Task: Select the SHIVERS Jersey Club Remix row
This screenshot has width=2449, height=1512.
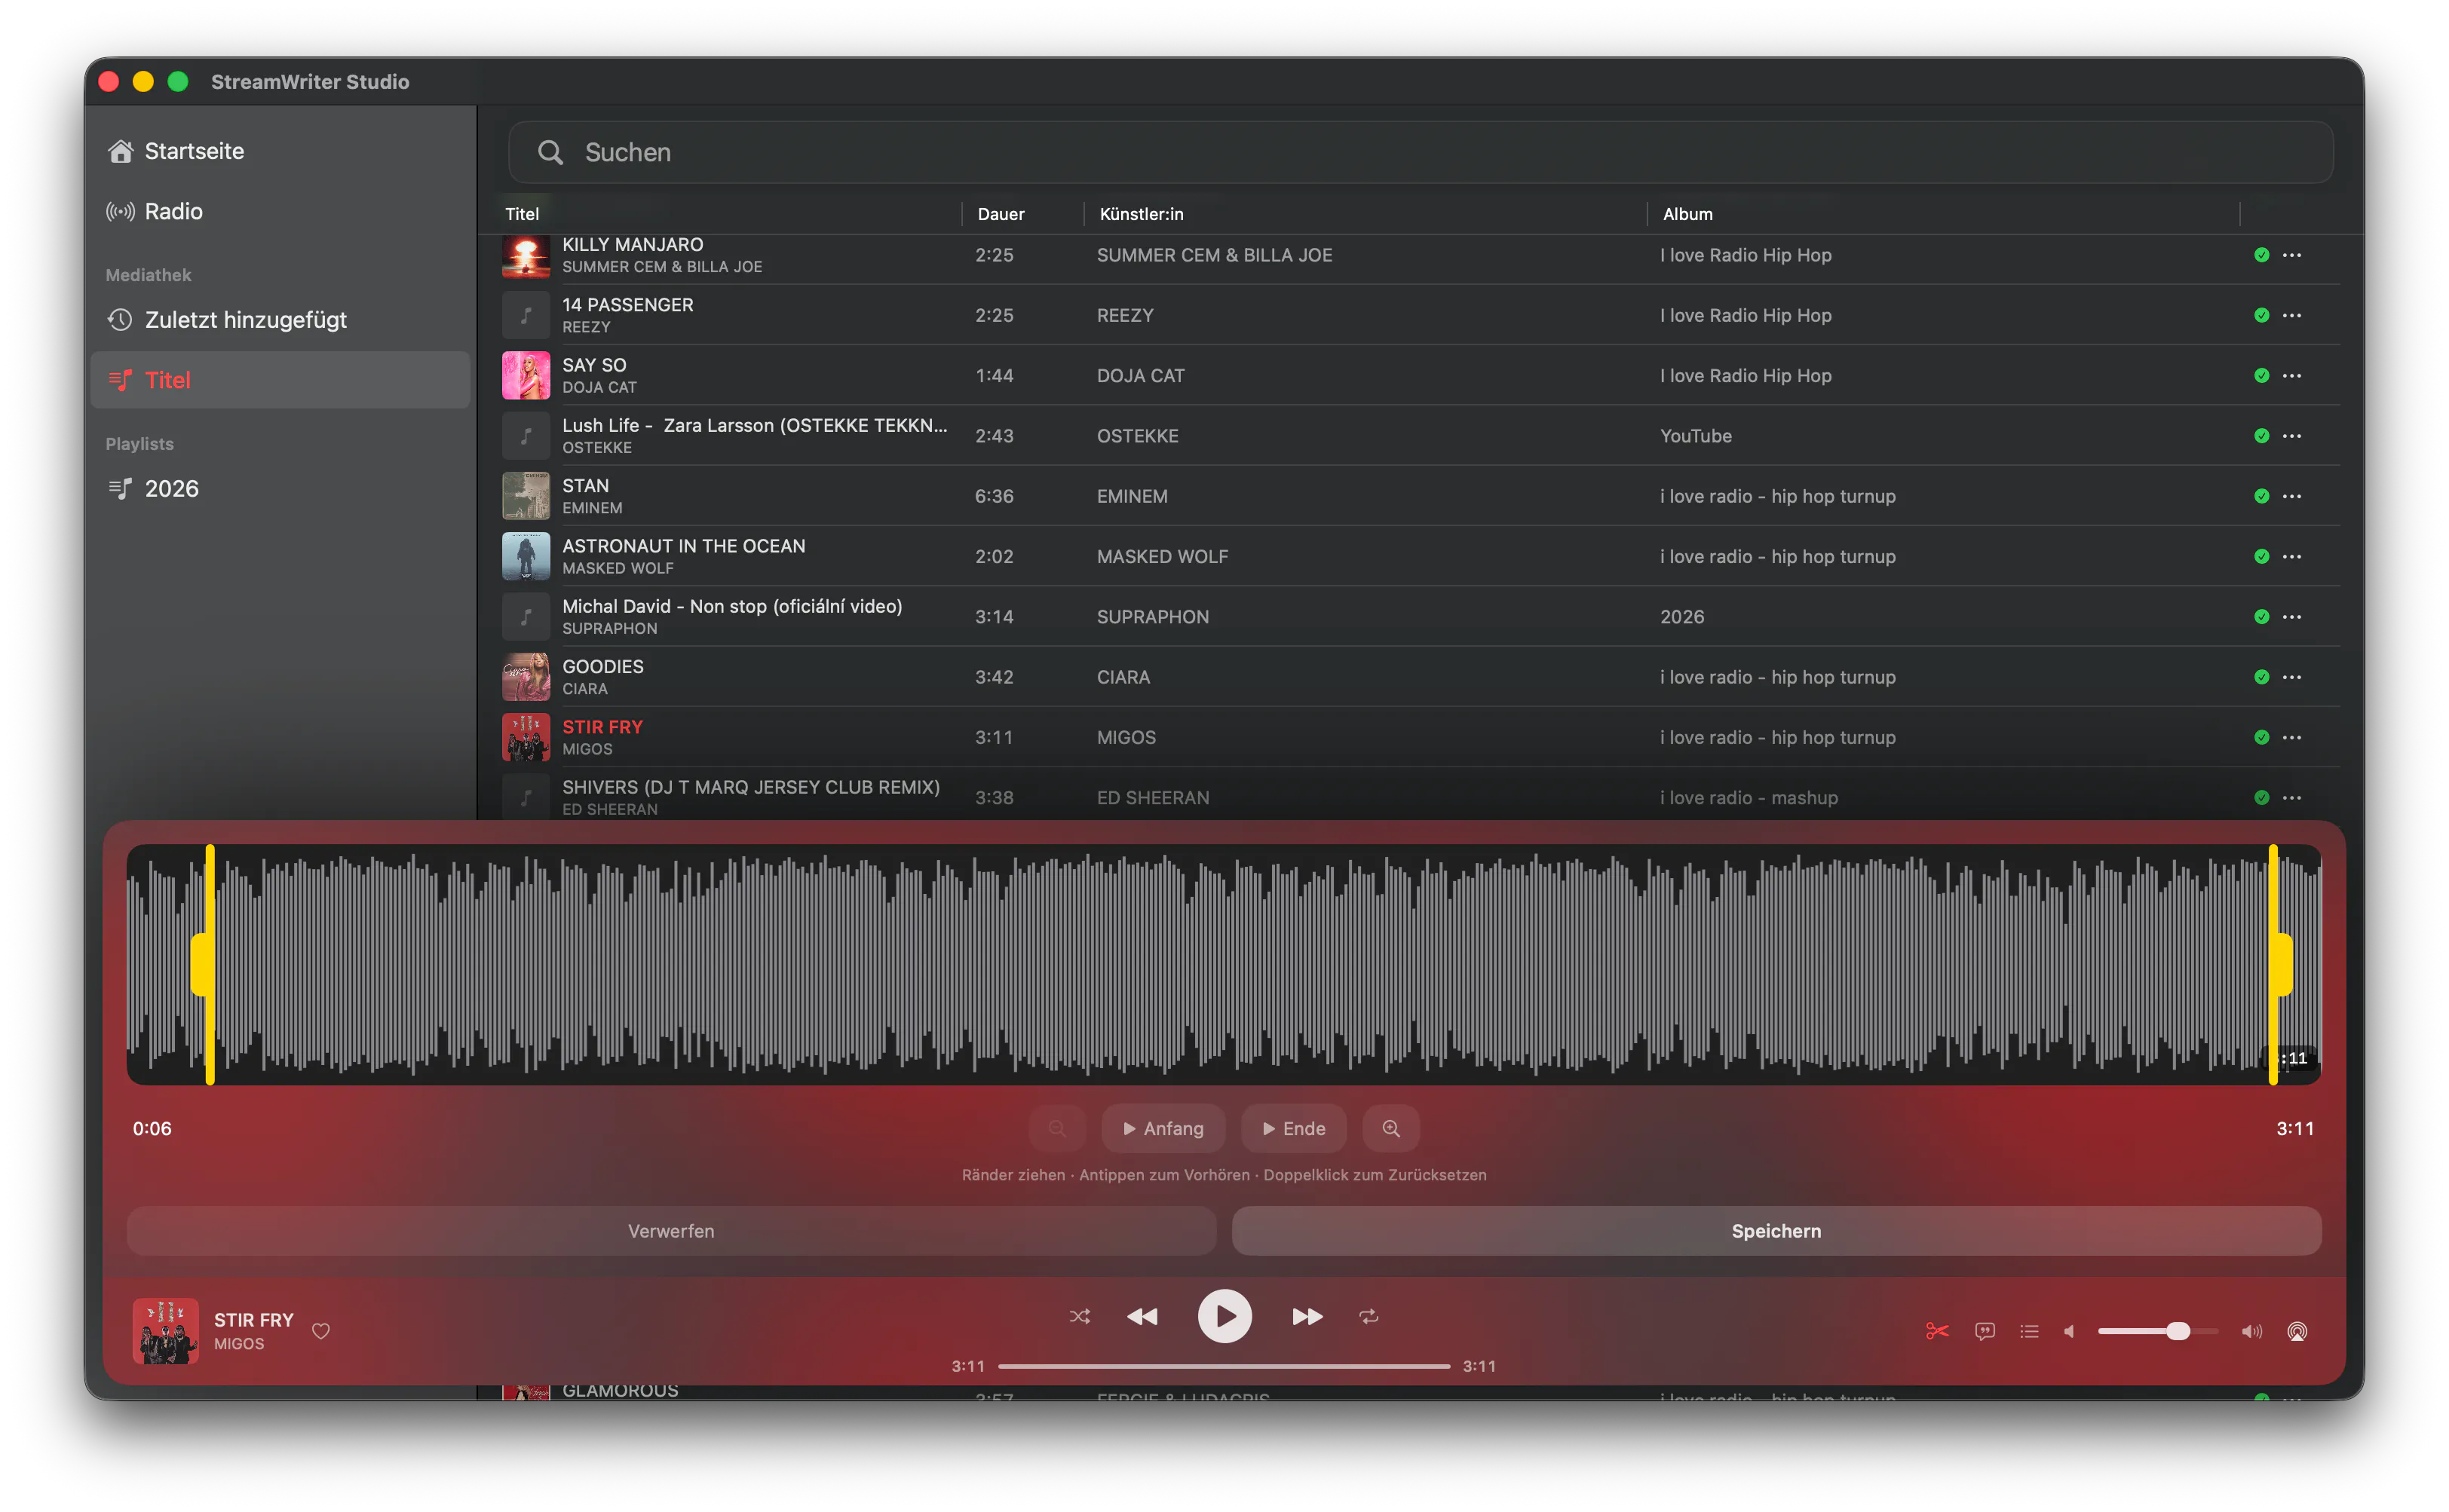Action: click(1421, 797)
